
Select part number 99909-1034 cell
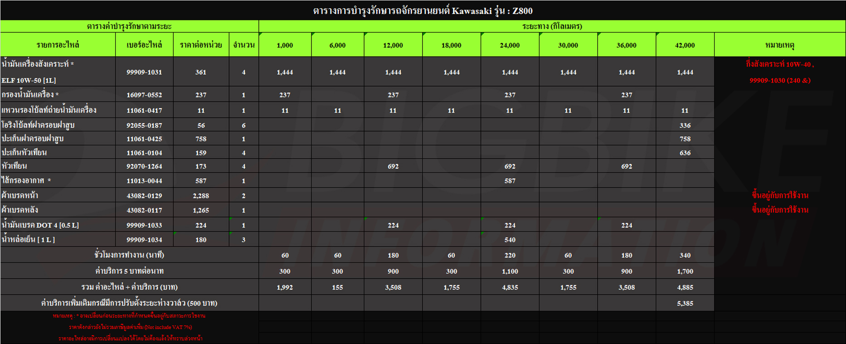click(144, 239)
